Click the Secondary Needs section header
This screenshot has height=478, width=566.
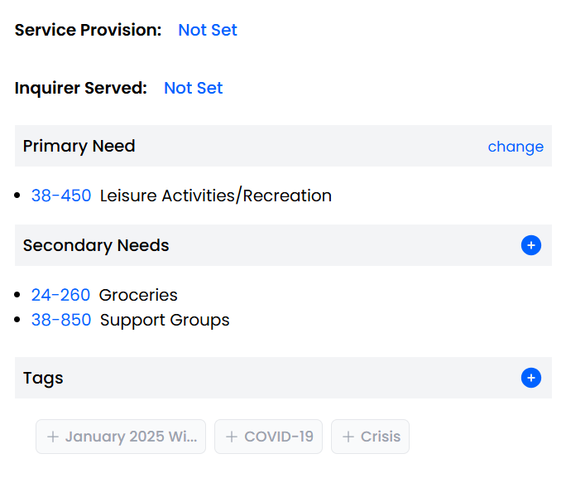[x=96, y=245]
